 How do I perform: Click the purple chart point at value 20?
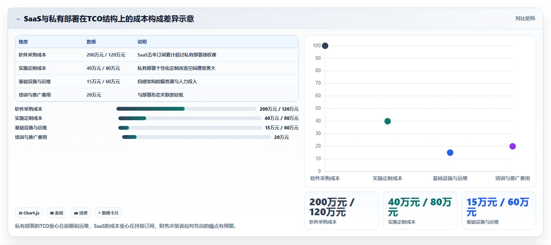512,147
